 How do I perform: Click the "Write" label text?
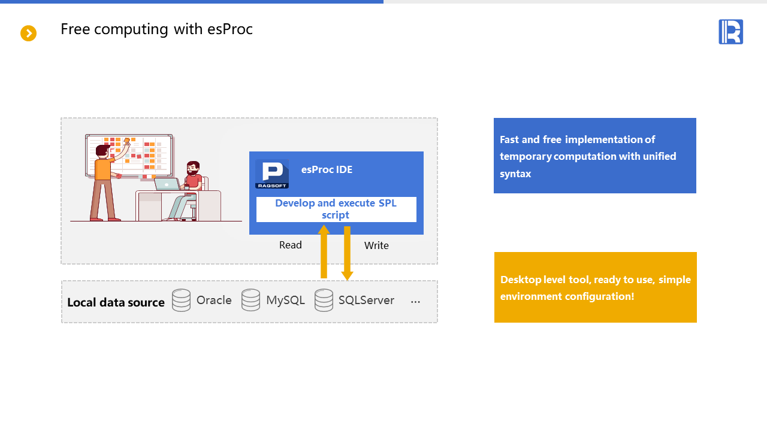(x=376, y=245)
